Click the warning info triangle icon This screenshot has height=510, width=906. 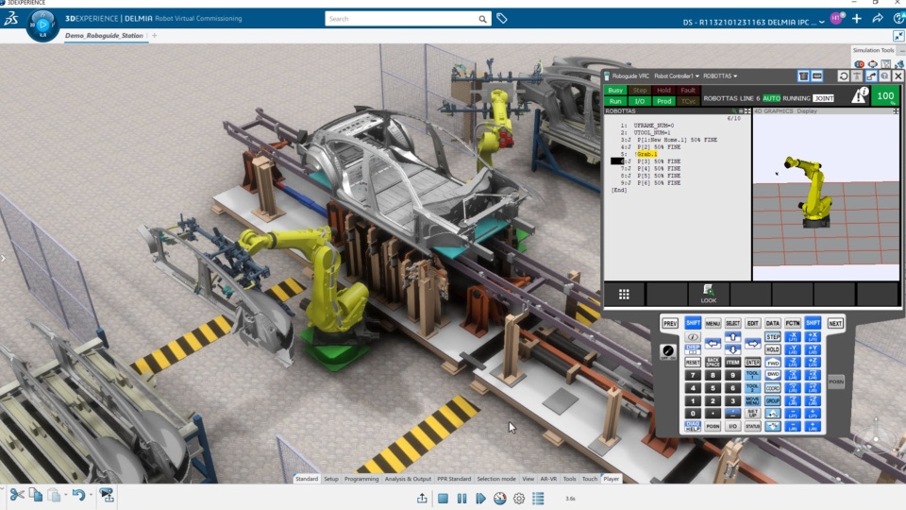click(x=860, y=95)
